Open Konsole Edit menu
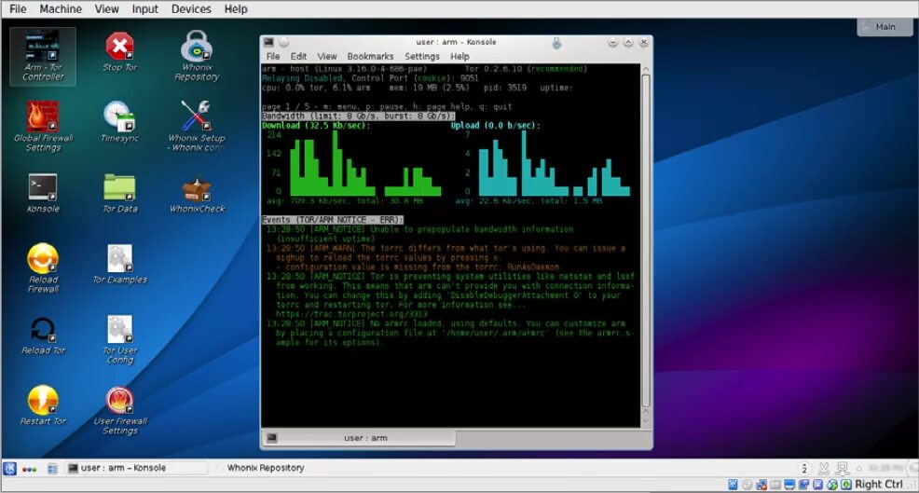The width and height of the screenshot is (919, 493). click(x=298, y=56)
